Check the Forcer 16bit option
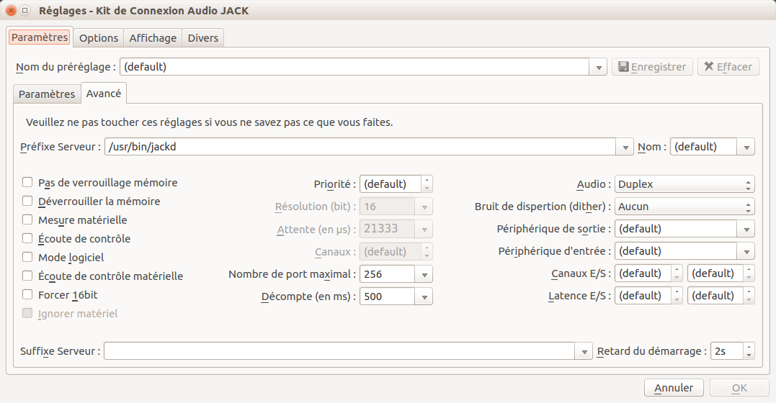This screenshot has width=776, height=403. [x=27, y=295]
